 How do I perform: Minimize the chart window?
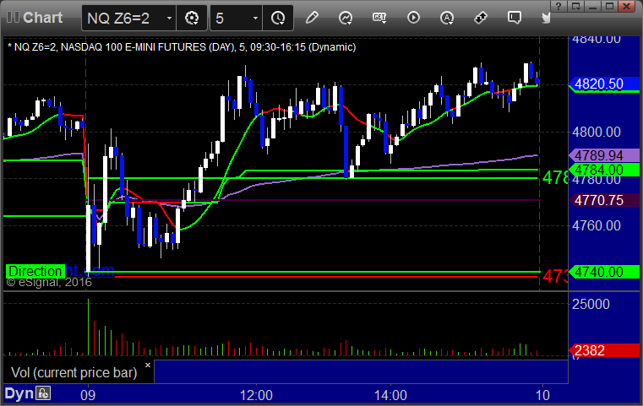(592, 6)
